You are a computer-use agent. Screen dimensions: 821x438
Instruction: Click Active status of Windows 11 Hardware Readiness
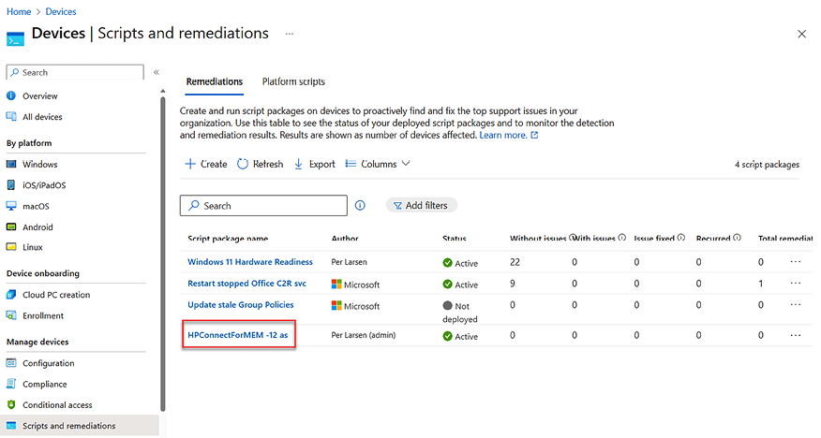coord(460,263)
